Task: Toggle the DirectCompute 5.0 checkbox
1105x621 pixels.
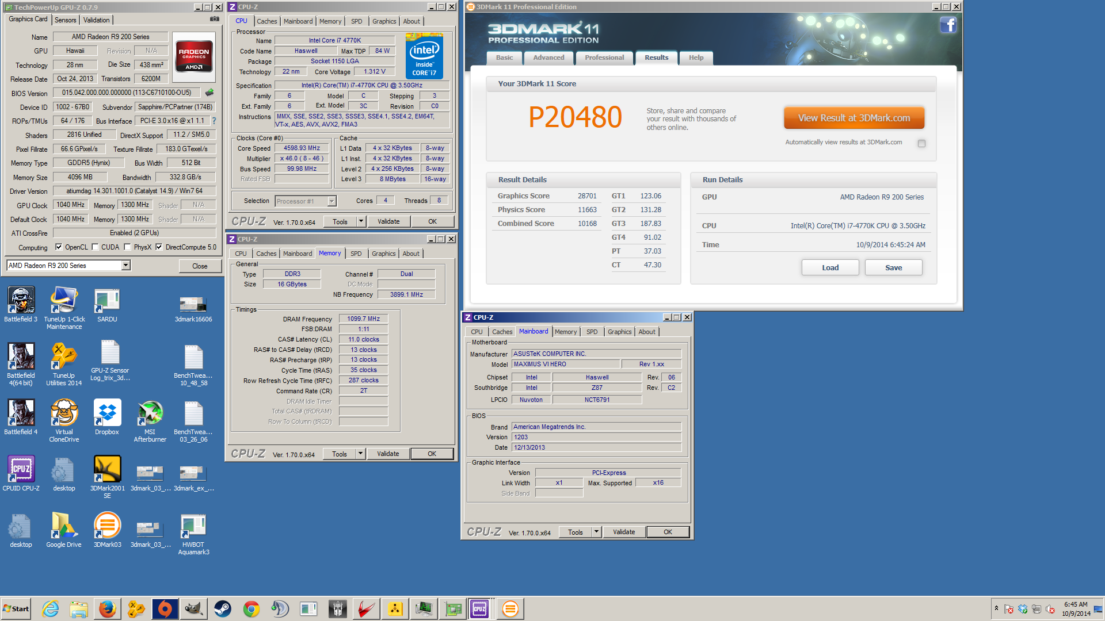Action: click(159, 247)
